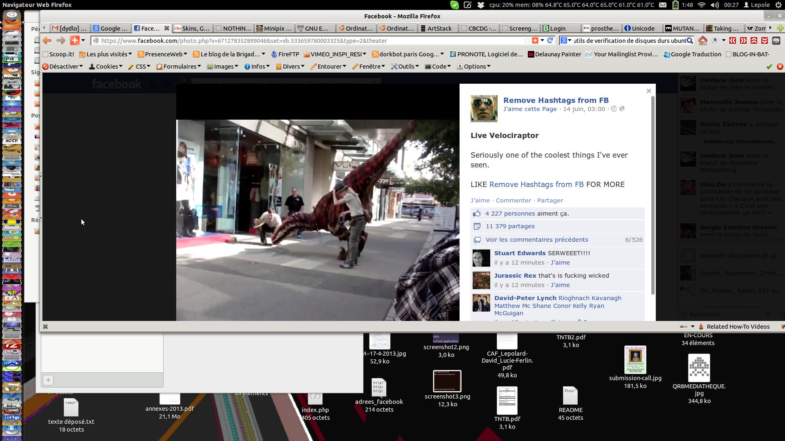Reload the page with the refresh icon
Image resolution: width=785 pixels, height=441 pixels.
(x=550, y=40)
